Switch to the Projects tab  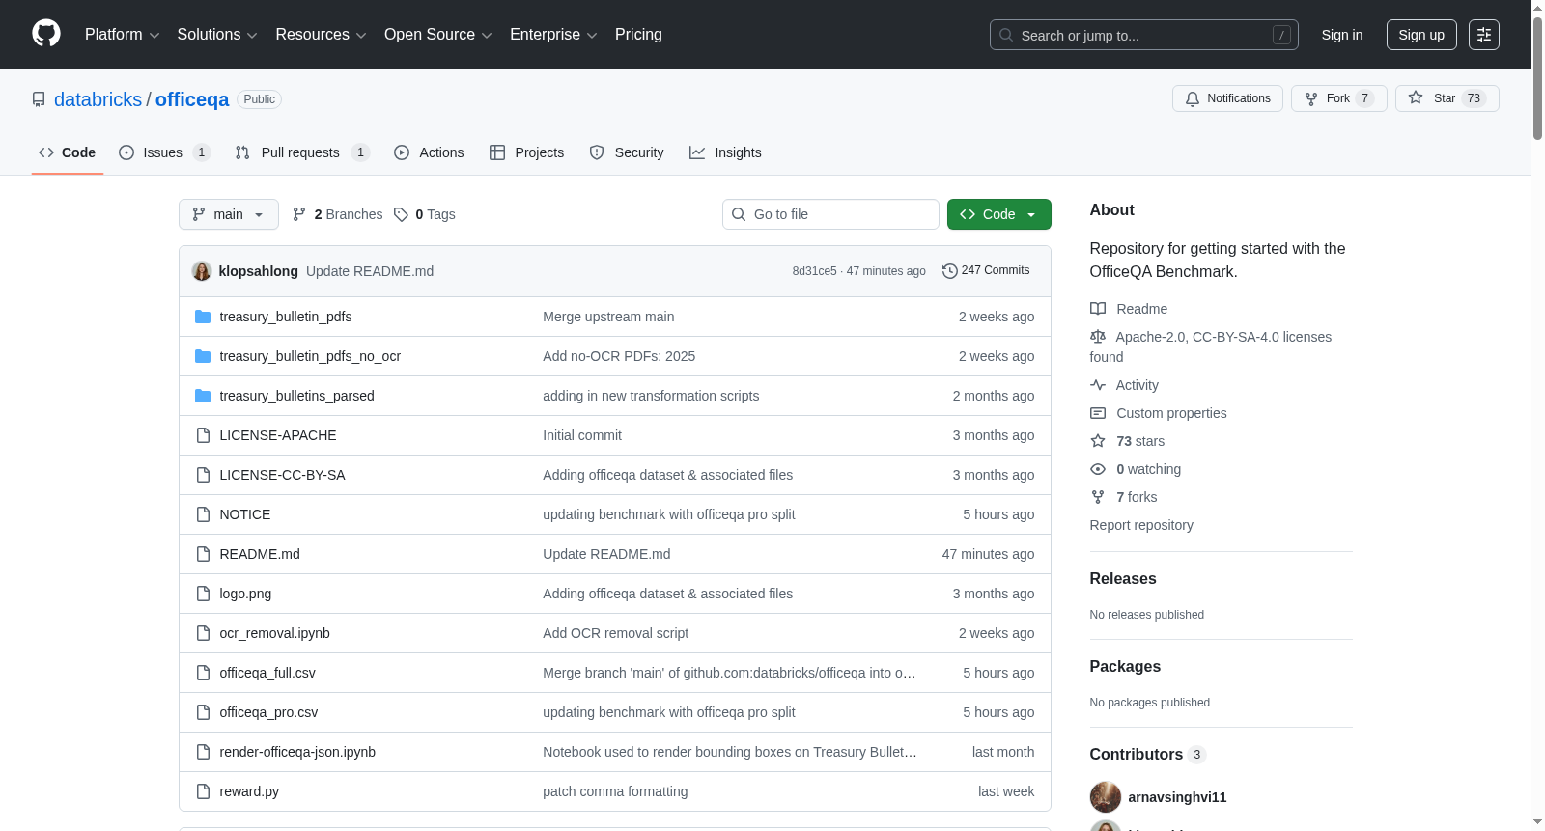point(526,152)
